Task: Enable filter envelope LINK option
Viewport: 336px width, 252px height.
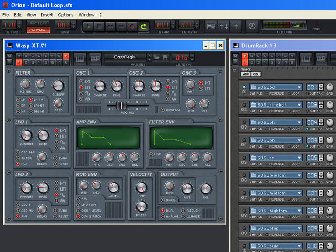Action: pos(151,154)
